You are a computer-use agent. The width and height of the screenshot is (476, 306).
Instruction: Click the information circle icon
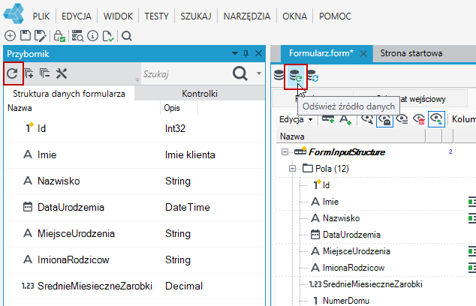(92, 36)
